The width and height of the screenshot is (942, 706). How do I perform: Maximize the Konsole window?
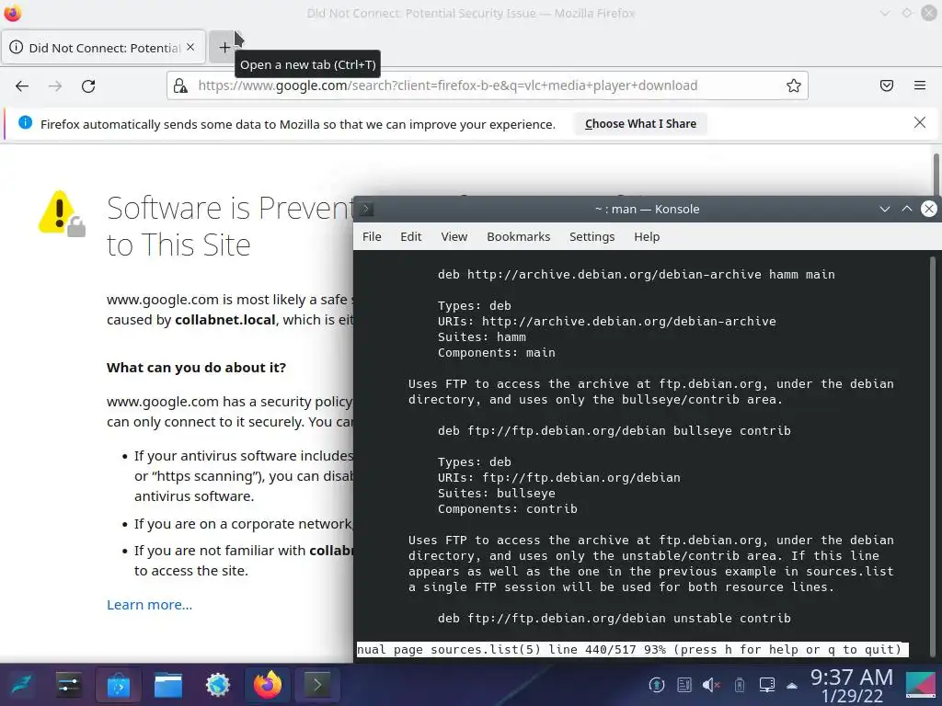[x=906, y=209]
